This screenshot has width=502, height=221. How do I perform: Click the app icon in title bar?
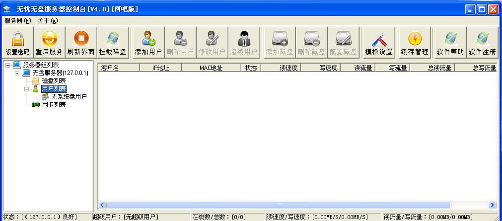pyautogui.click(x=7, y=8)
